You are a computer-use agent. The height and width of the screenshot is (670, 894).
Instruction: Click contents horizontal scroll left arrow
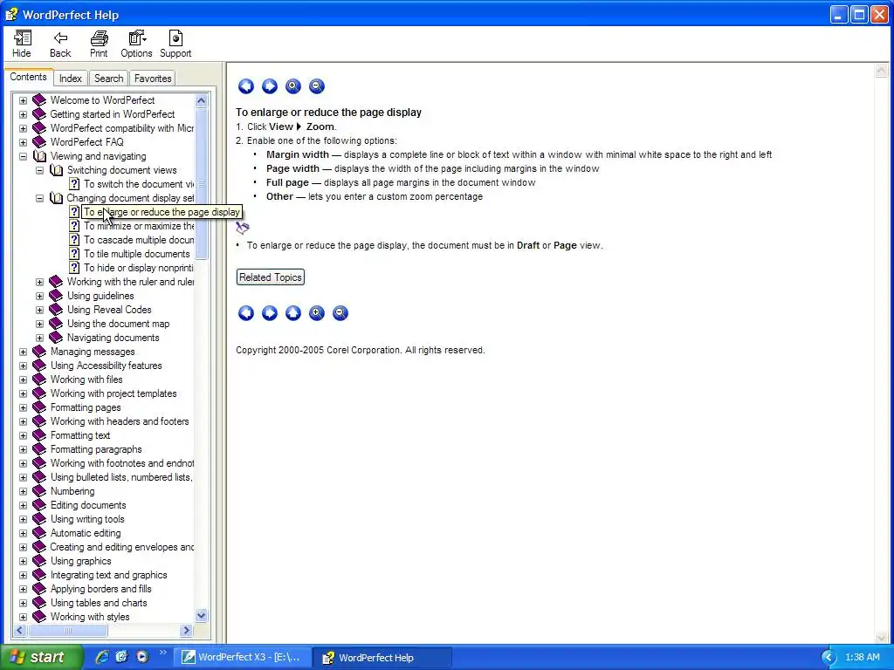click(x=20, y=630)
